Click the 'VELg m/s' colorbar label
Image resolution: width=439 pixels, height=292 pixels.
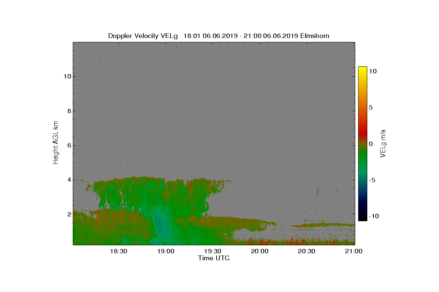(383, 143)
